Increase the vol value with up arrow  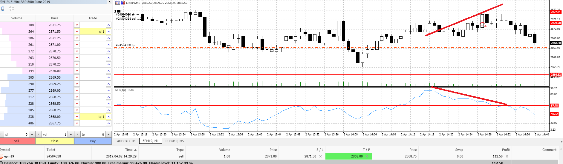pos(71,134)
